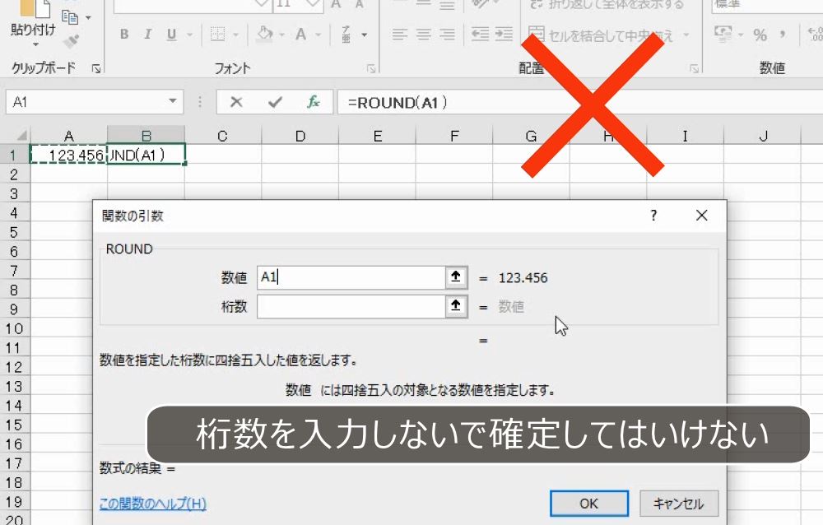Open the Fill Color dropdown arrow
The width and height of the screenshot is (823, 525).
click(281, 35)
